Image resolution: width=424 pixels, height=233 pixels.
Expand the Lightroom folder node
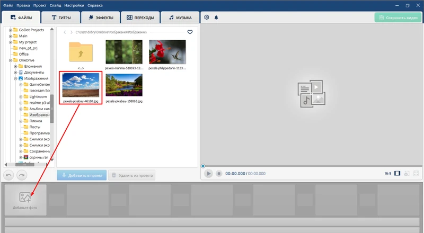tap(21, 97)
